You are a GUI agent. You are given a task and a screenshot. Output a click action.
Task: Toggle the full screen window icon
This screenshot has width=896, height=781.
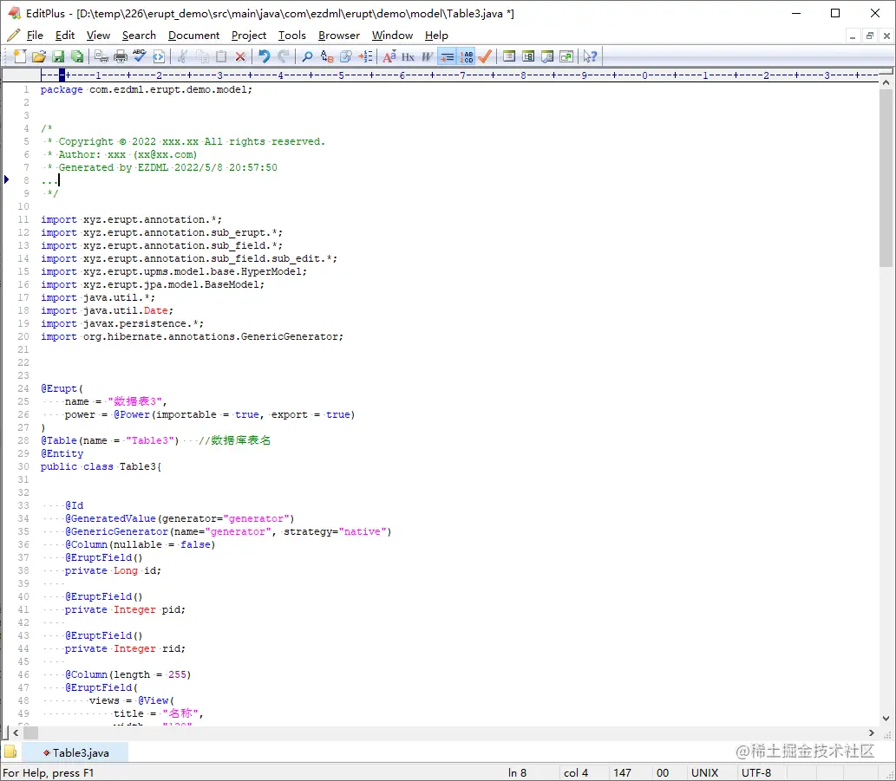[x=567, y=56]
